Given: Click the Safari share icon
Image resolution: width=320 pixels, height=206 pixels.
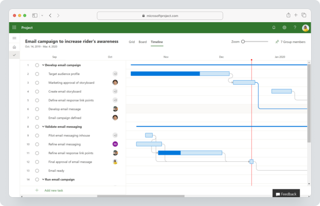Looking at the screenshot, I should point(288,15).
